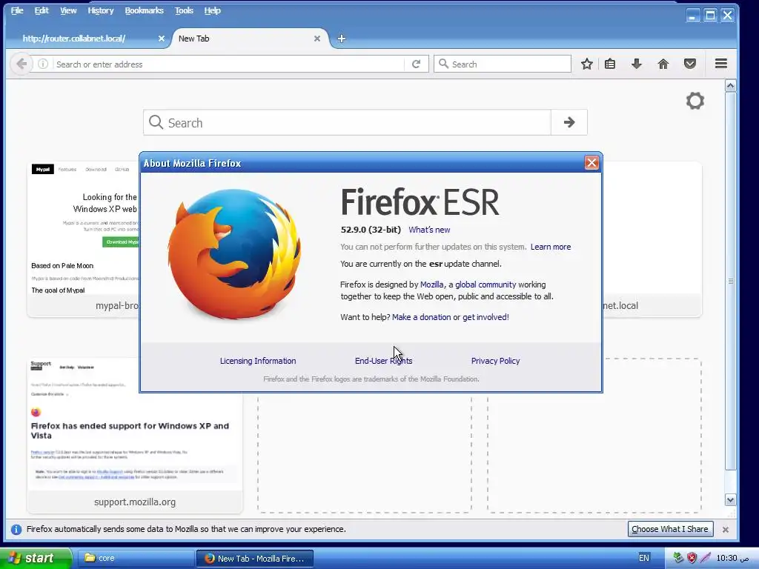759x569 pixels.
Task: Follow the Mozilla link
Action: pos(432,284)
